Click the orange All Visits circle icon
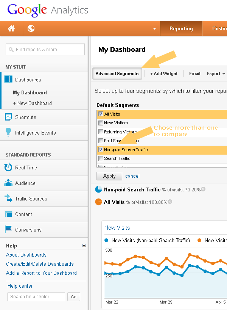 click(x=98, y=202)
